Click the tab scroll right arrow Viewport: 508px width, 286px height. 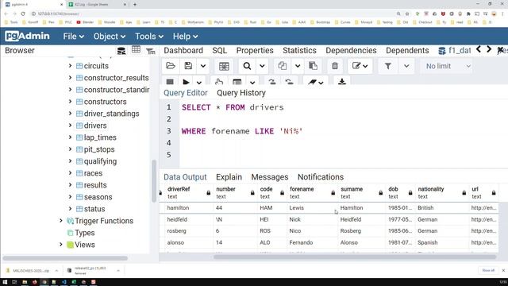489,49
